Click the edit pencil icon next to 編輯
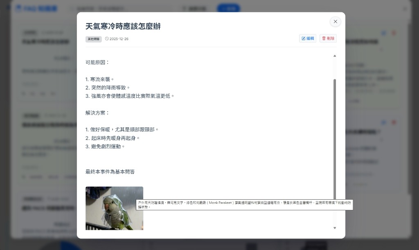This screenshot has width=419, height=250. (x=304, y=38)
